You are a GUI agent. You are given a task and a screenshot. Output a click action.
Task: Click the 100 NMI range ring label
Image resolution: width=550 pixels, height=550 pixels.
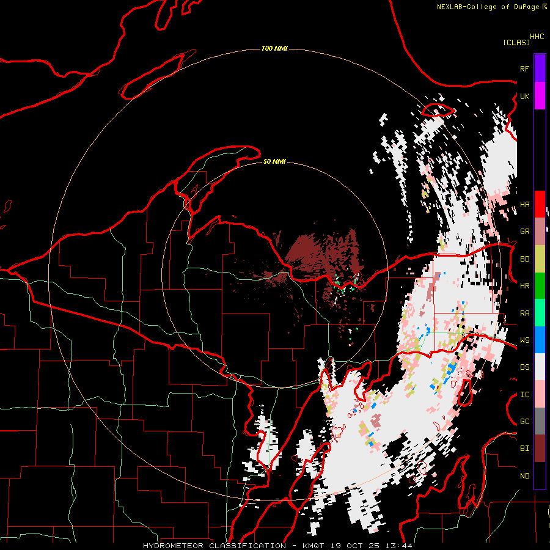pos(274,48)
